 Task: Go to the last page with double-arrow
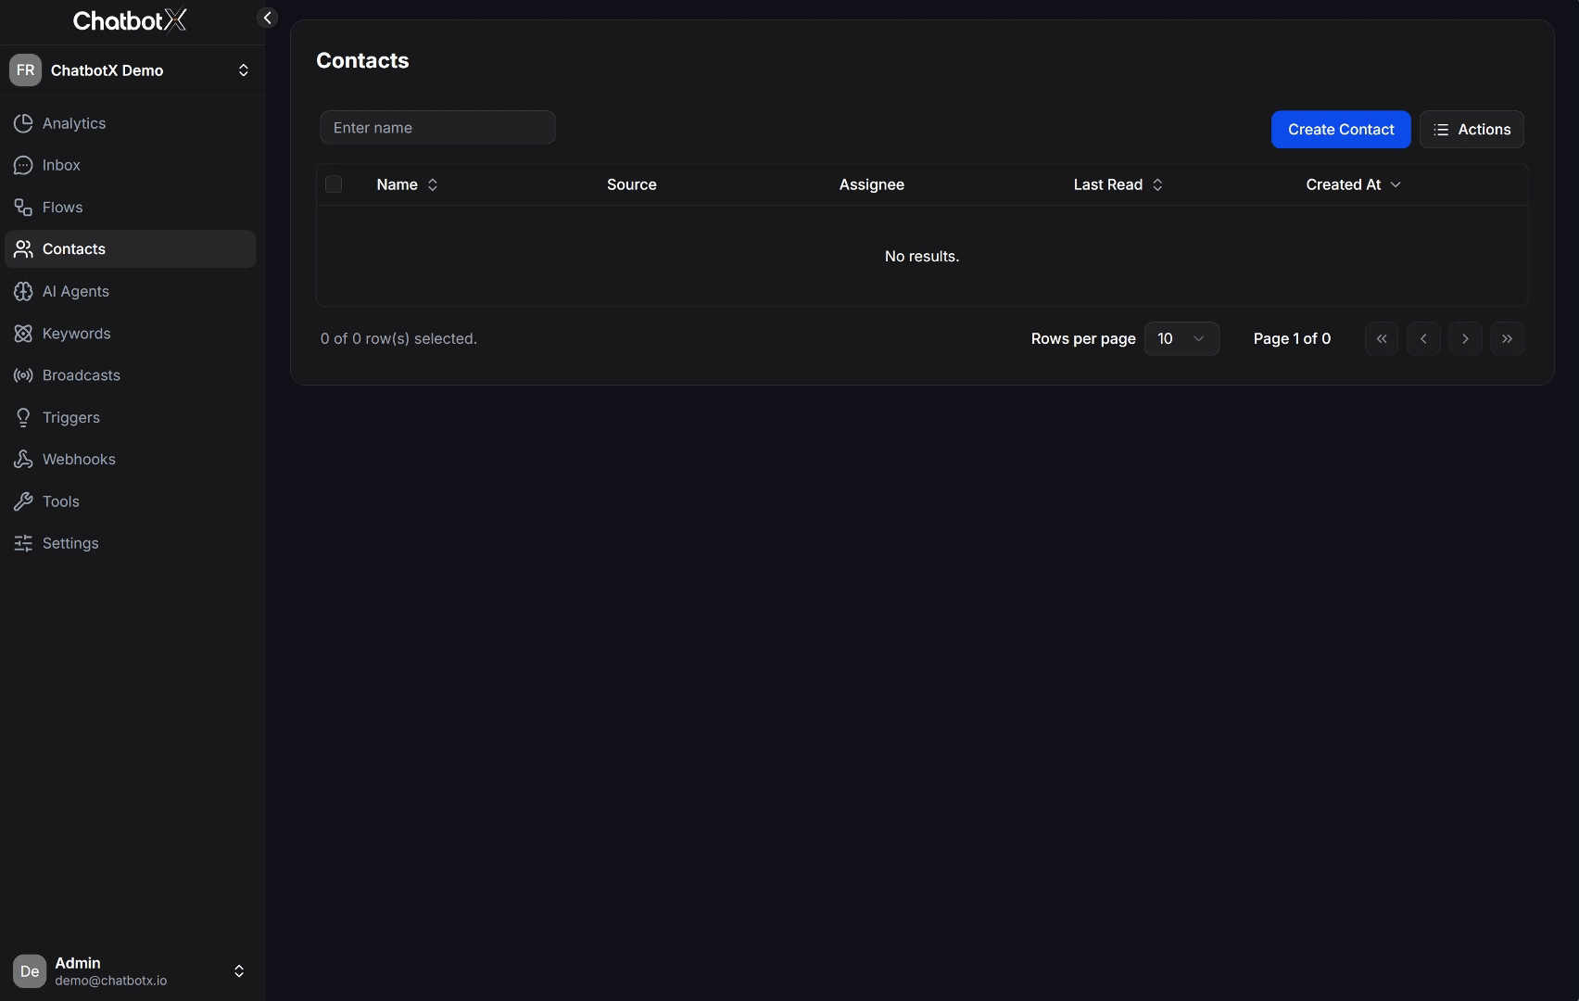click(1507, 338)
